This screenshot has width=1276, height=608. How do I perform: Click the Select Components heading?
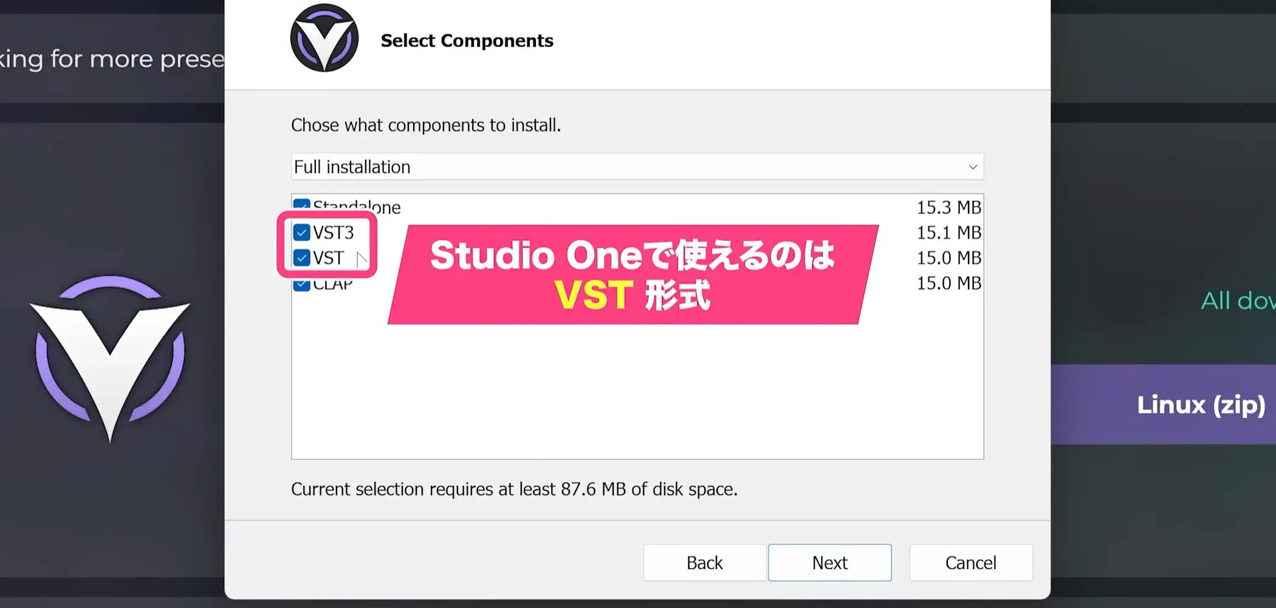pyautogui.click(x=467, y=41)
